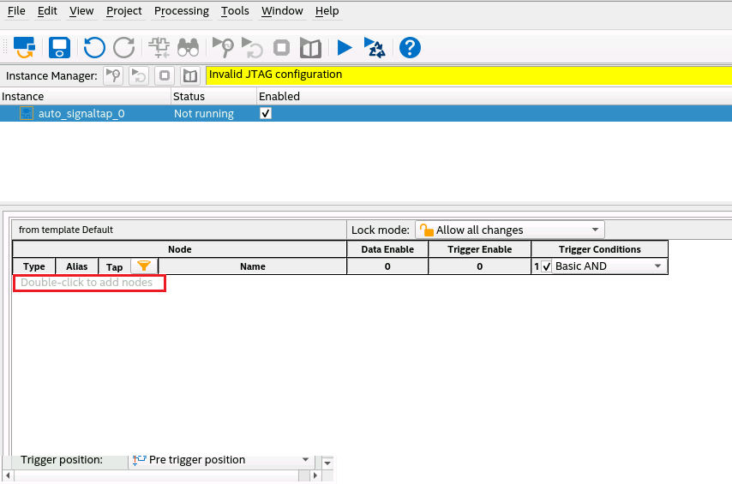Open Node Finder with the binoculars icon
The image size is (732, 484).
(x=189, y=47)
